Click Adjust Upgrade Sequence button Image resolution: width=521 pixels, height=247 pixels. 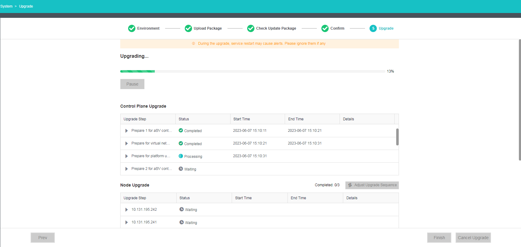(372, 185)
